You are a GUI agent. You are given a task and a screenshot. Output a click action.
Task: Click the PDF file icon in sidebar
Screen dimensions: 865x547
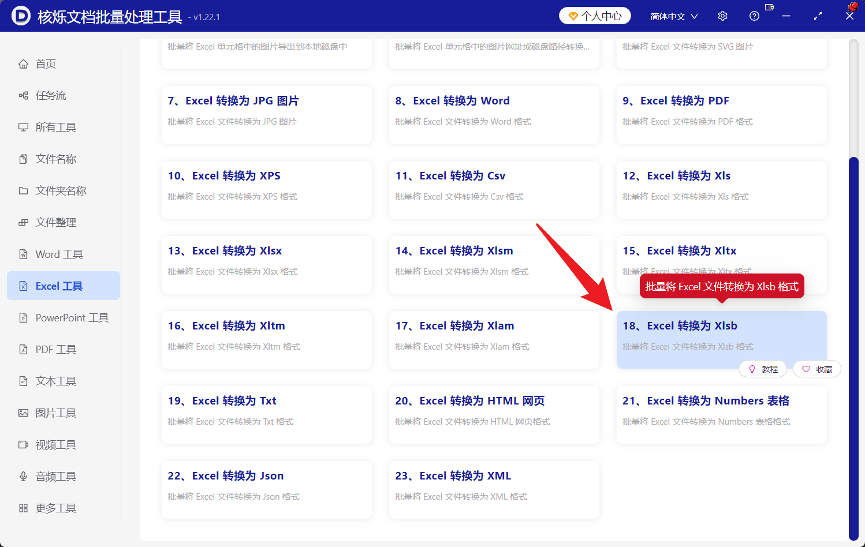[x=23, y=350]
